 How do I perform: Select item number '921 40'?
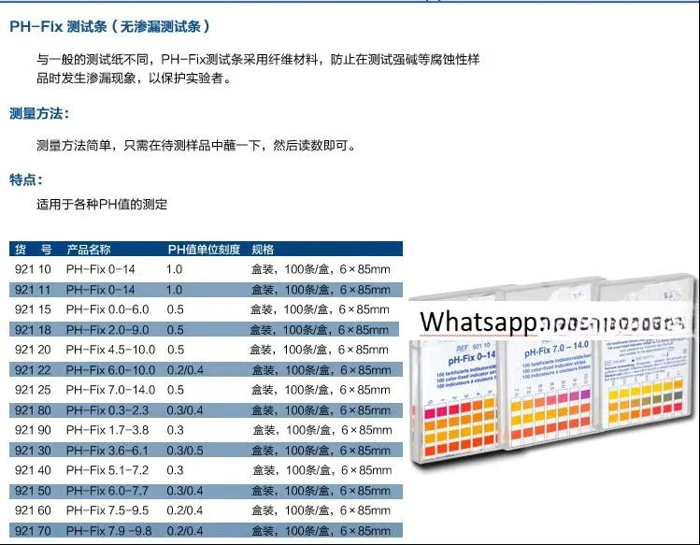[33, 470]
